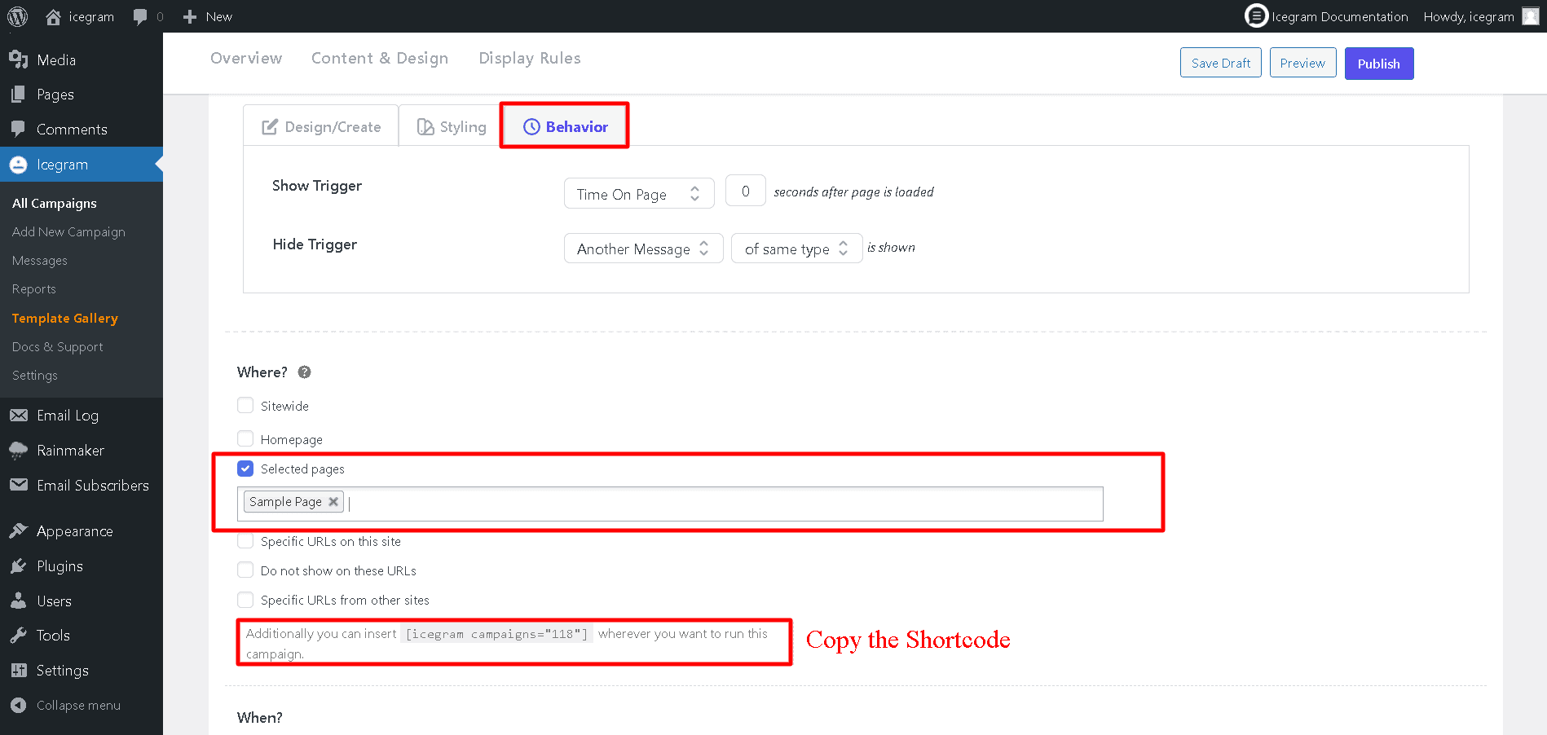Image resolution: width=1547 pixels, height=735 pixels.
Task: Open the of same type dropdown
Action: (796, 249)
